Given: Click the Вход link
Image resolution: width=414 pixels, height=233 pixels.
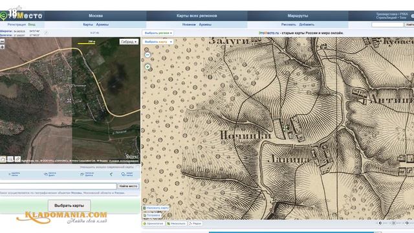Looking at the screenshot, I should (32, 25).
